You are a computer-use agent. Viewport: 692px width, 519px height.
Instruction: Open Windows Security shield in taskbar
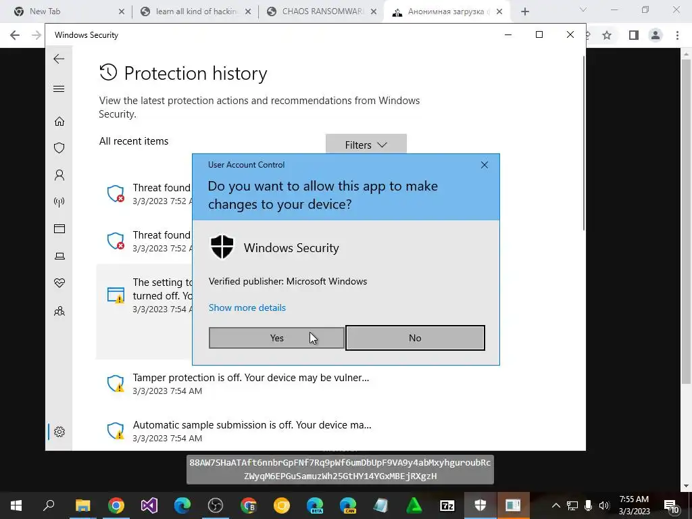480,505
